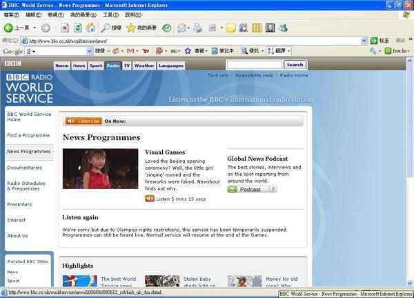414x298 pixels.
Task: Open the 我的最愛(A) Favorites menu
Action: [83, 15]
